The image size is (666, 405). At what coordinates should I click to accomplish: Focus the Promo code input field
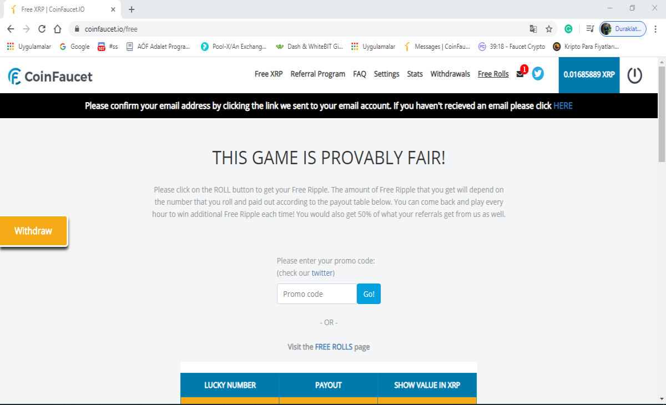317,294
